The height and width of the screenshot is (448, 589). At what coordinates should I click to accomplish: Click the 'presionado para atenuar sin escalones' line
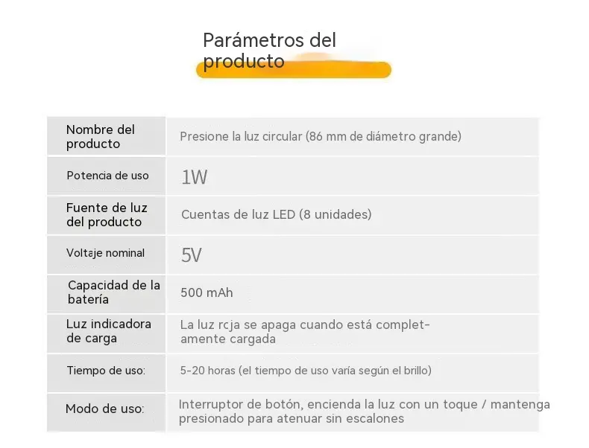coord(291,418)
